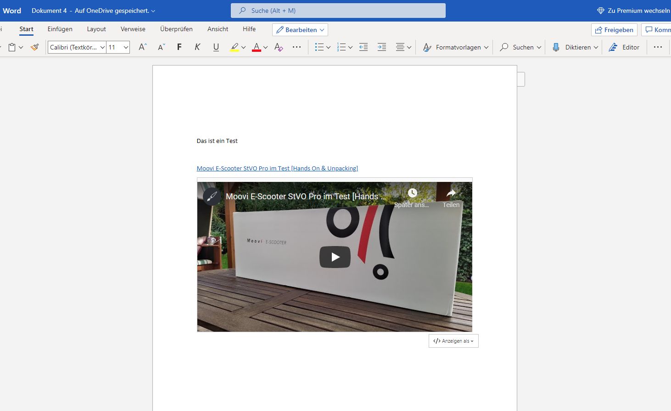
Task: Open Layout tab
Action: click(96, 29)
